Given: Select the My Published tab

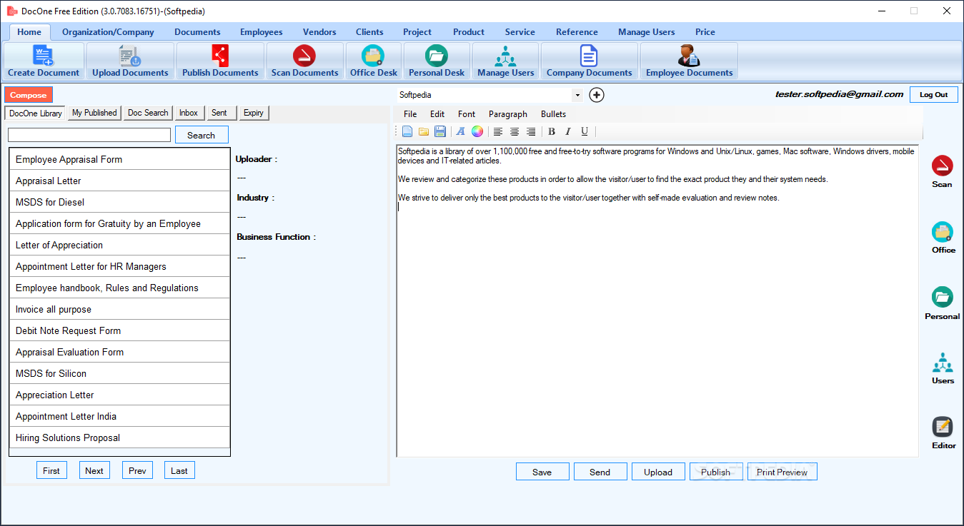Looking at the screenshot, I should tap(94, 113).
